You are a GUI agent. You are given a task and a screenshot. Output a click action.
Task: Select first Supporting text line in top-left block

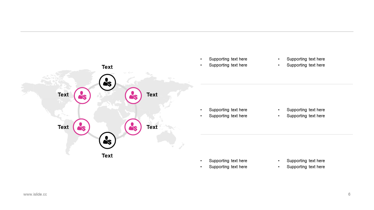(x=228, y=59)
